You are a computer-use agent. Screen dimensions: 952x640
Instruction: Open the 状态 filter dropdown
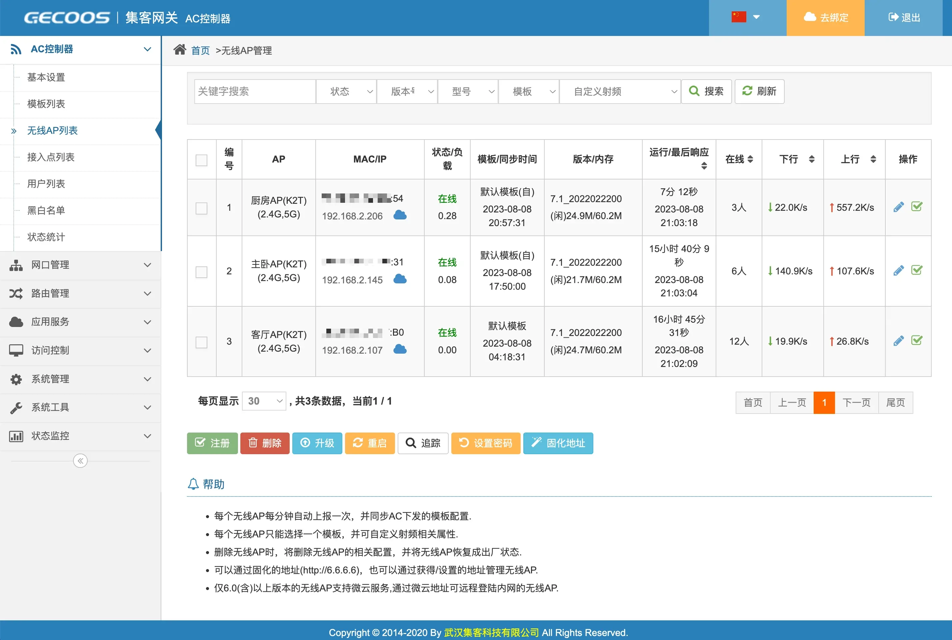point(346,92)
